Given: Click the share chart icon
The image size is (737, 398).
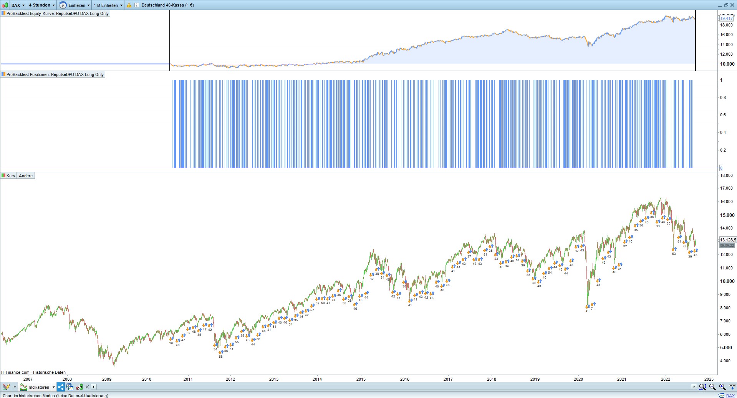Looking at the screenshot, I should point(61,387).
